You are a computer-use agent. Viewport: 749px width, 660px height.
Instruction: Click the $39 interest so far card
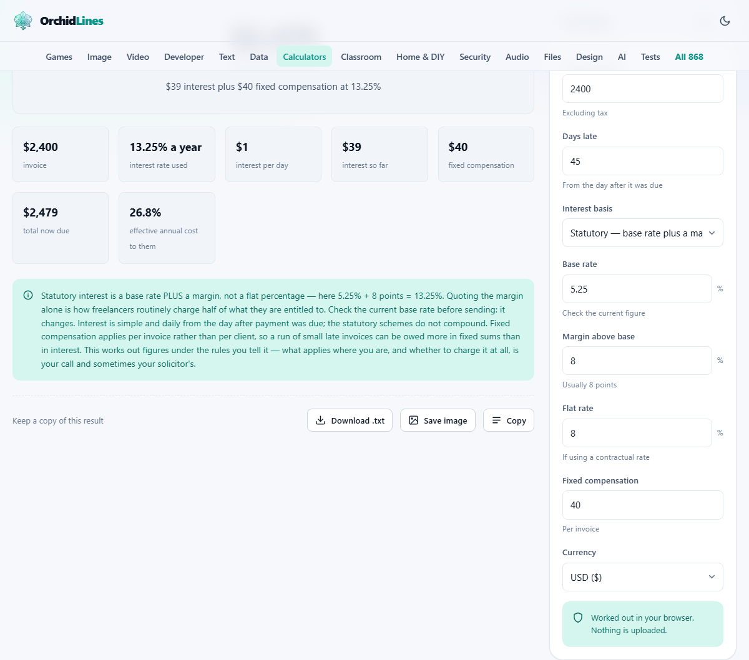(x=379, y=155)
